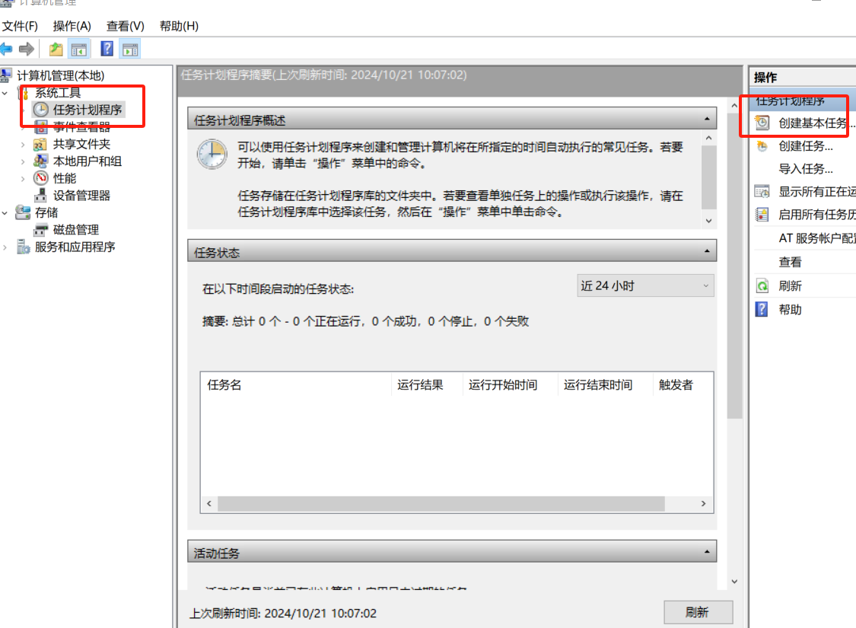Image resolution: width=856 pixels, height=628 pixels.
Task: Click the 本地用户和组 icon
Action: pos(40,161)
